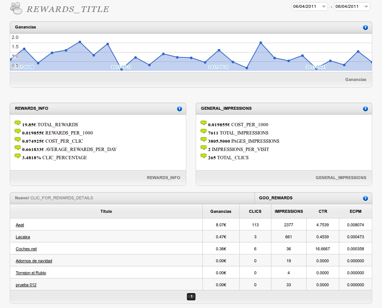Click the users icon beside REWARDS_TITLE
382x308 pixels.
pyautogui.click(x=16, y=7)
